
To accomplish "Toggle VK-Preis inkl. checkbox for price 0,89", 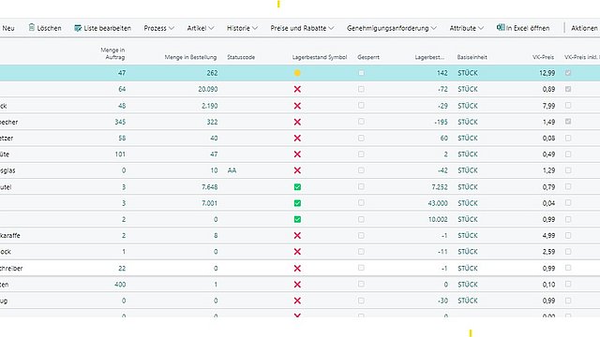I will (568, 89).
